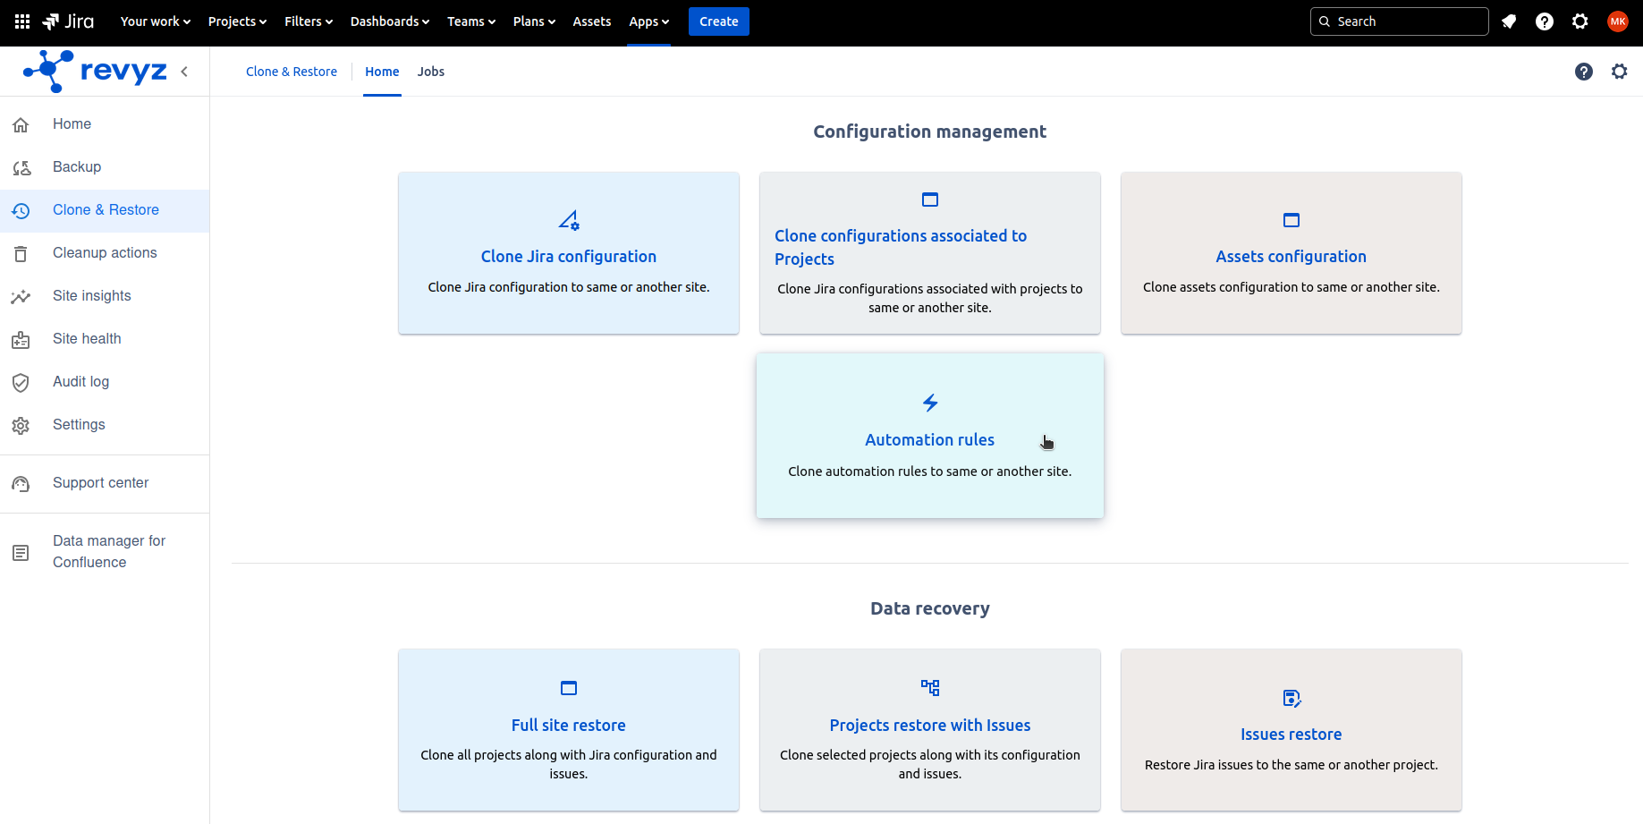Screen dimensions: 1643x824
Task: Open the Automation rules card
Action: 929,439
